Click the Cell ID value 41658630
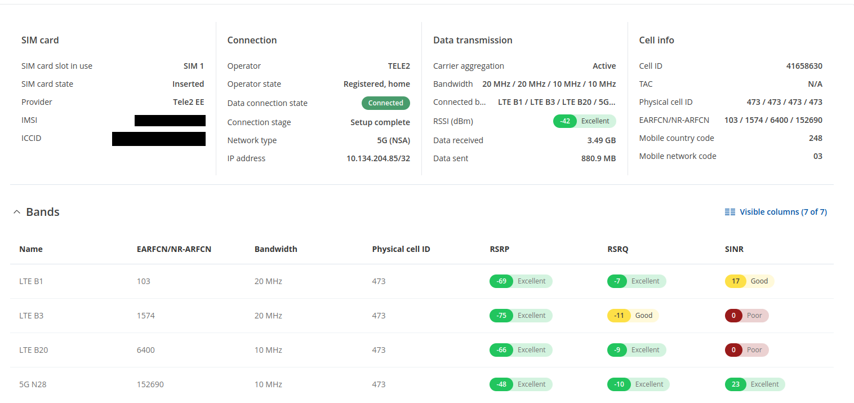 [x=804, y=66]
